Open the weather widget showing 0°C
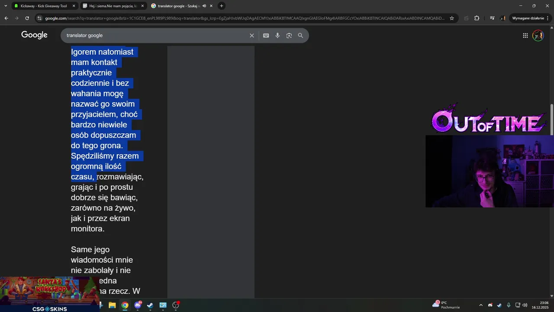The width and height of the screenshot is (554, 312). click(446, 305)
